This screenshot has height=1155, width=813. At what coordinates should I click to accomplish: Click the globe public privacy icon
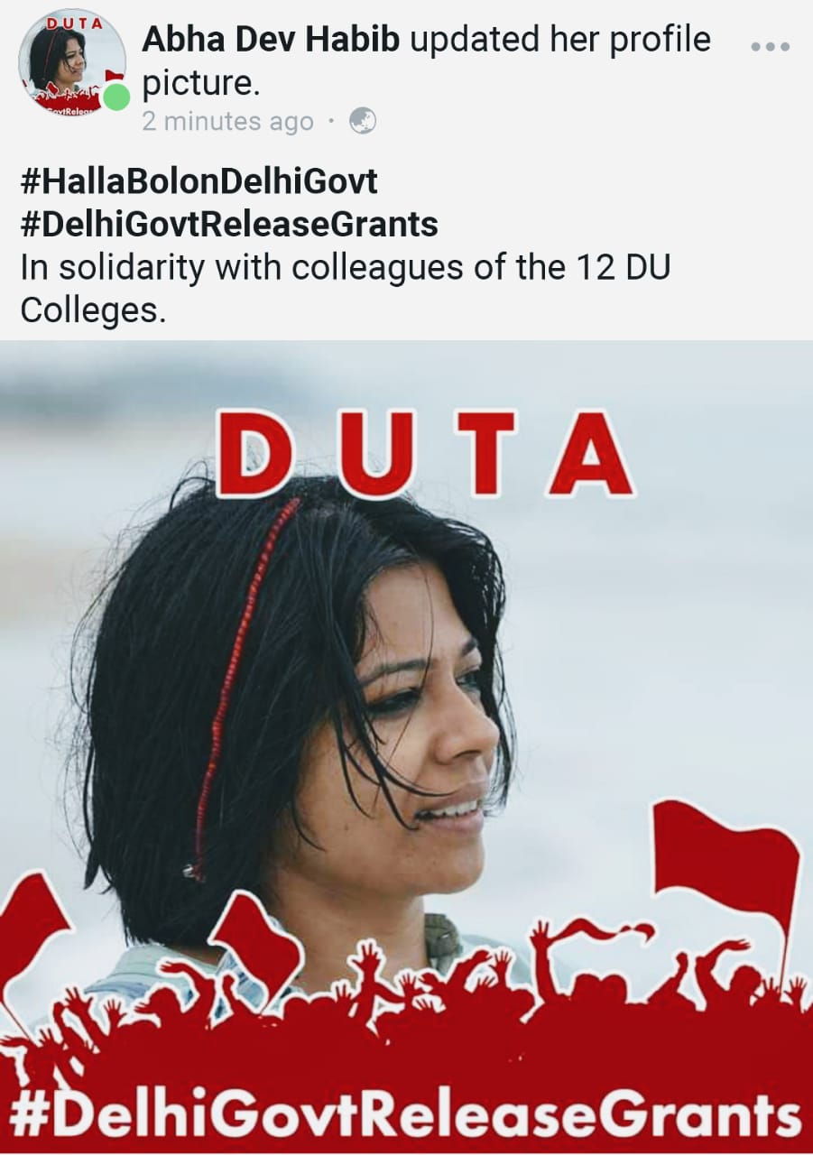click(363, 121)
